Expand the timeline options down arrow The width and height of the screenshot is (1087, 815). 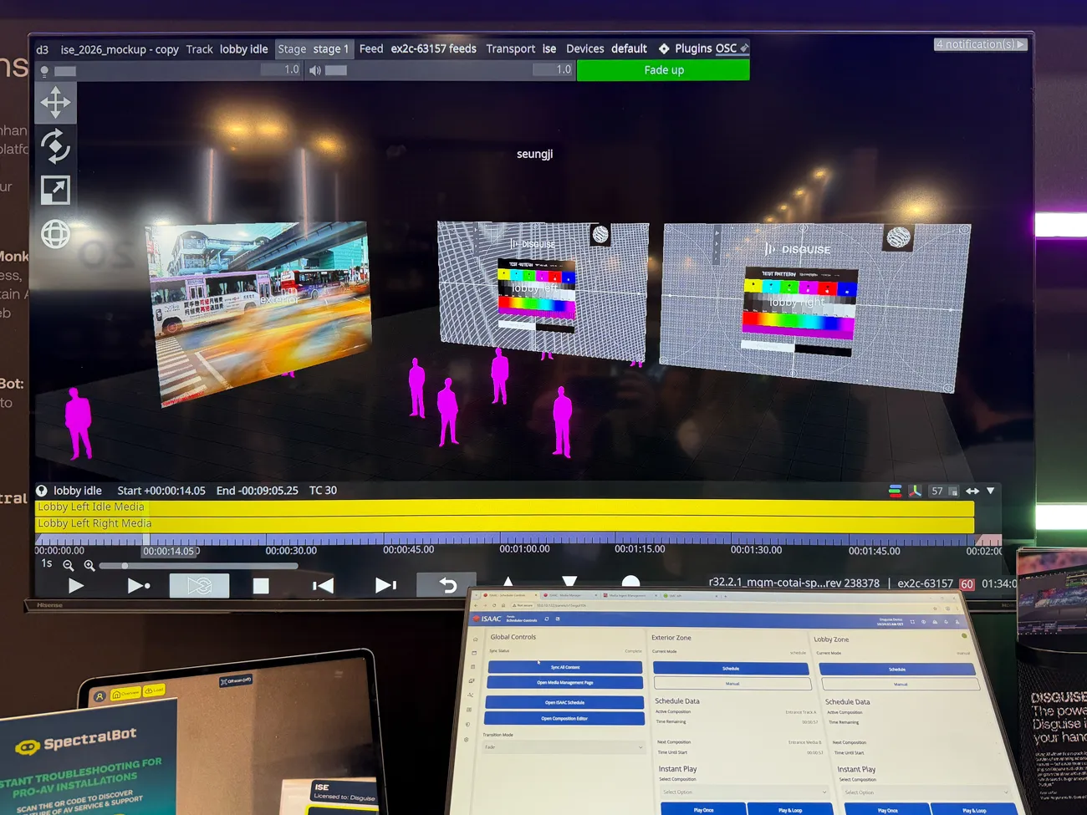coord(991,491)
